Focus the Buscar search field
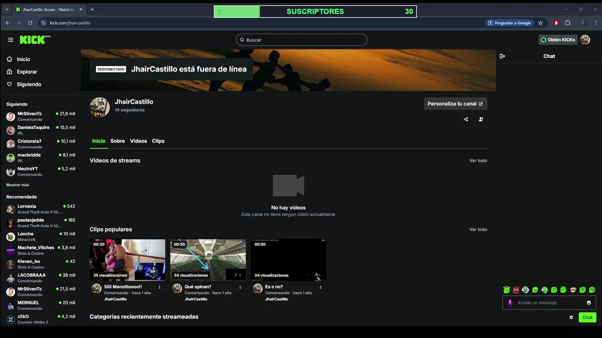602x338 pixels. tap(301, 40)
